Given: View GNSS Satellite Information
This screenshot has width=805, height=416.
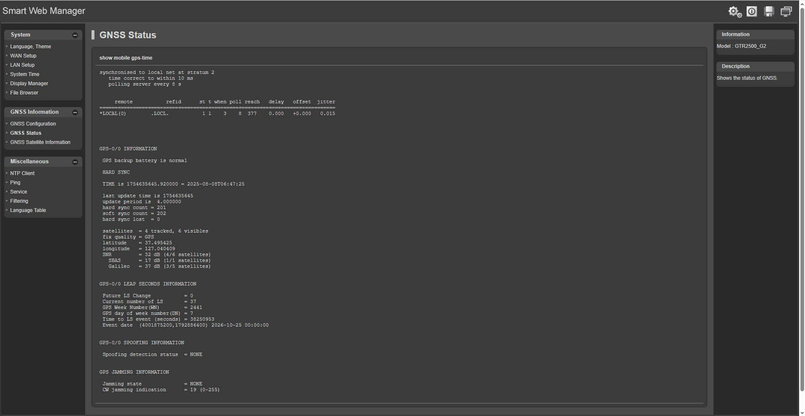Looking at the screenshot, I should pyautogui.click(x=40, y=142).
